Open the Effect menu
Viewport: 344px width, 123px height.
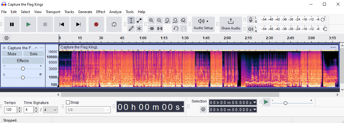coord(100,12)
